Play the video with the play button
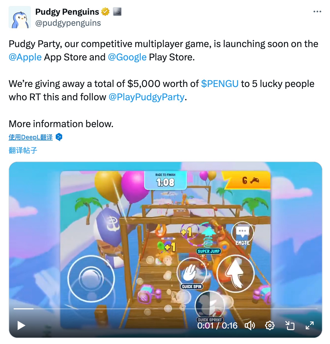This screenshot has width=330, height=344. pyautogui.click(x=21, y=325)
